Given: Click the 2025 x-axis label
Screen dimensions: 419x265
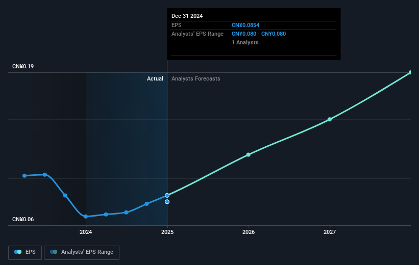Looking at the screenshot, I should pos(167,232).
